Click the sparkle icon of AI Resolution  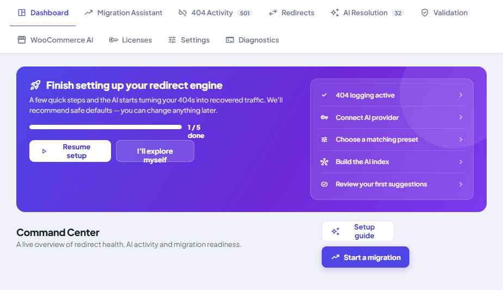pyautogui.click(x=335, y=13)
